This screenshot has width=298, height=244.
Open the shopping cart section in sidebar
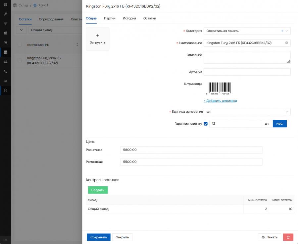tap(6, 43)
